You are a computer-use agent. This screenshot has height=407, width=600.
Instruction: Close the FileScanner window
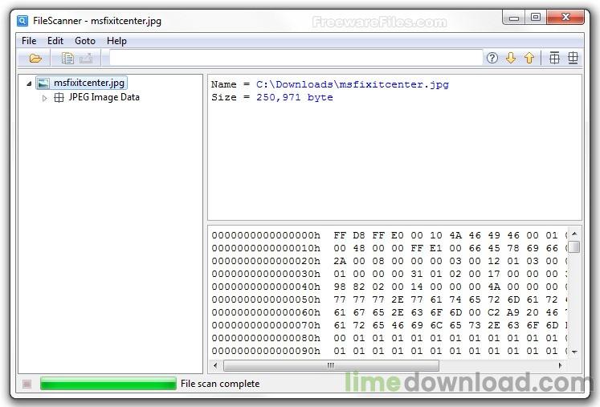point(565,18)
